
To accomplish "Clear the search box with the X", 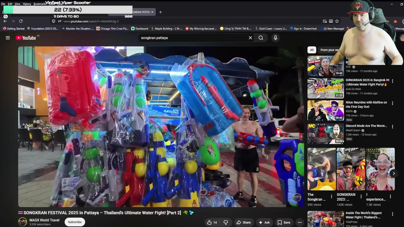I will 250,38.
